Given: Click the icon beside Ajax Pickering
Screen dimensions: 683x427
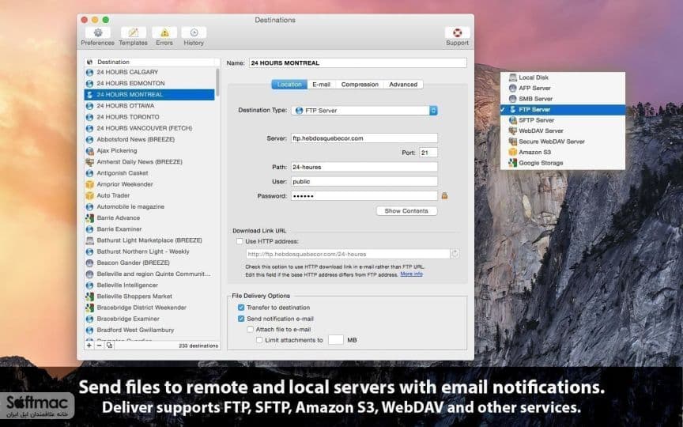Looking at the screenshot, I should [90, 151].
